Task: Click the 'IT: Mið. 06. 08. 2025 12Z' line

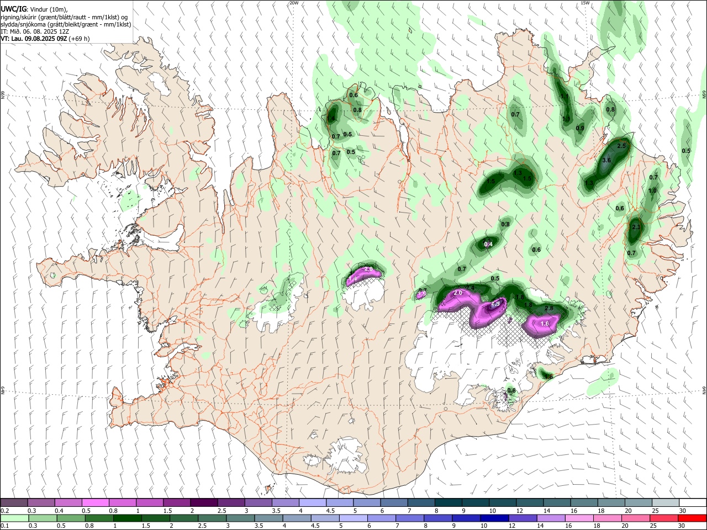Action: coord(35,31)
